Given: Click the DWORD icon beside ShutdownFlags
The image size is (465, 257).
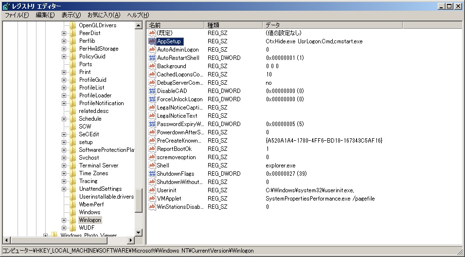Looking at the screenshot, I should [x=152, y=174].
